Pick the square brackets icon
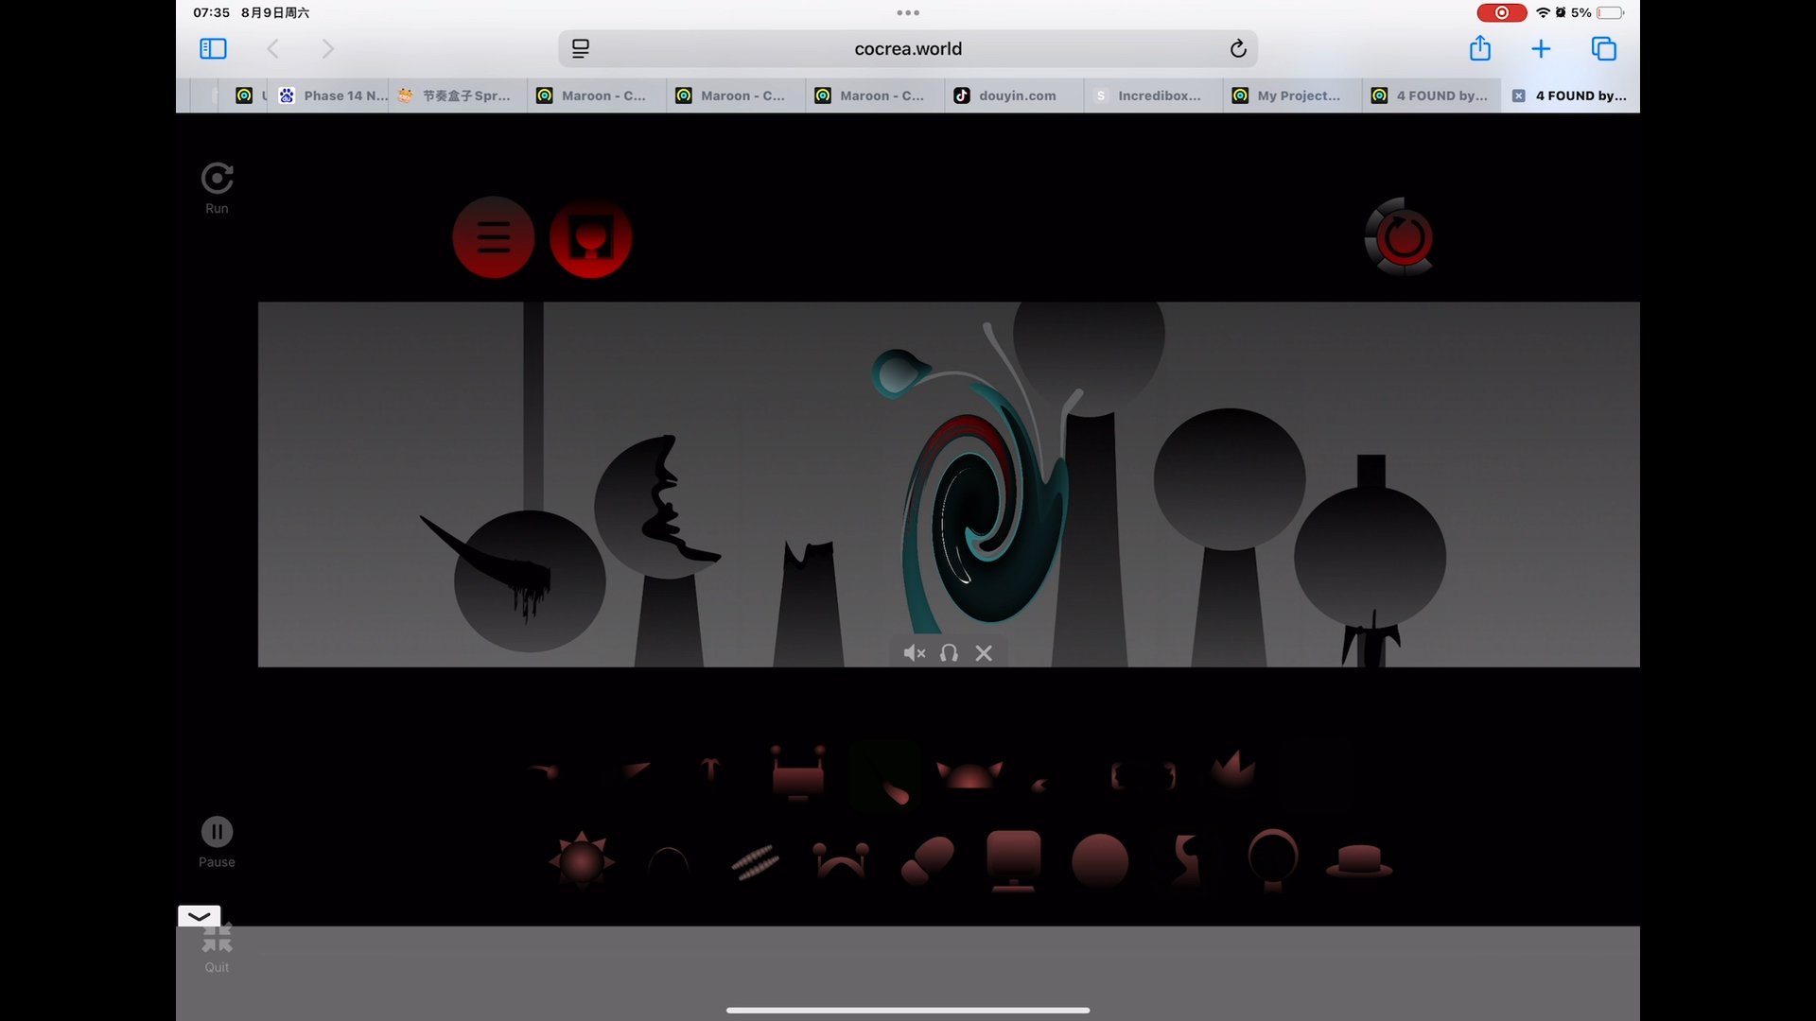The image size is (1816, 1021). coord(1144,776)
